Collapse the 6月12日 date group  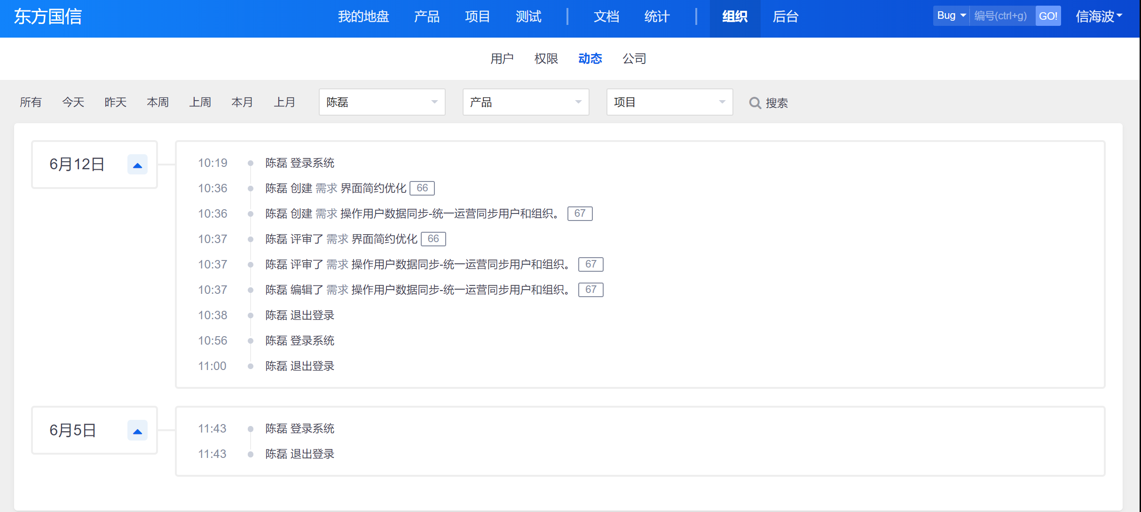pyautogui.click(x=137, y=165)
